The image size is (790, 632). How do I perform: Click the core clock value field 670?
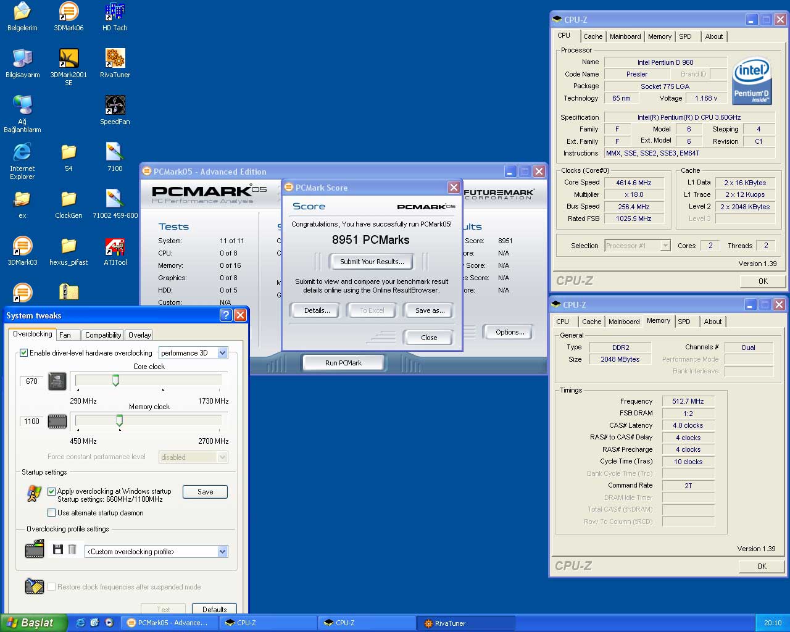[32, 381]
